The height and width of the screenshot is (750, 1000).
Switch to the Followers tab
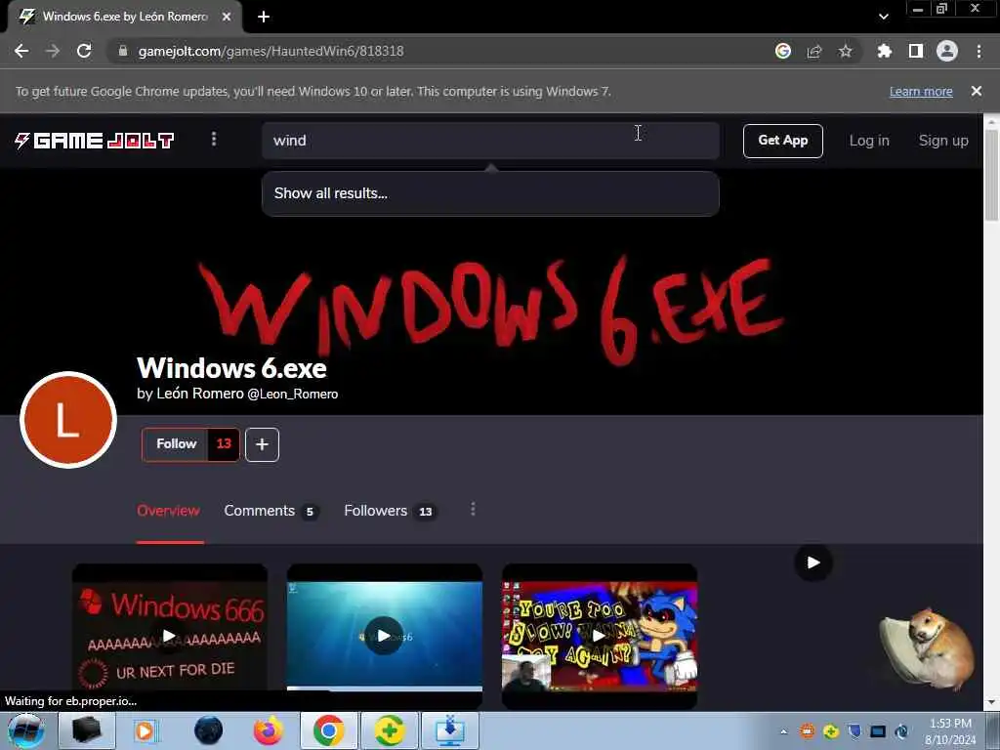(x=391, y=511)
